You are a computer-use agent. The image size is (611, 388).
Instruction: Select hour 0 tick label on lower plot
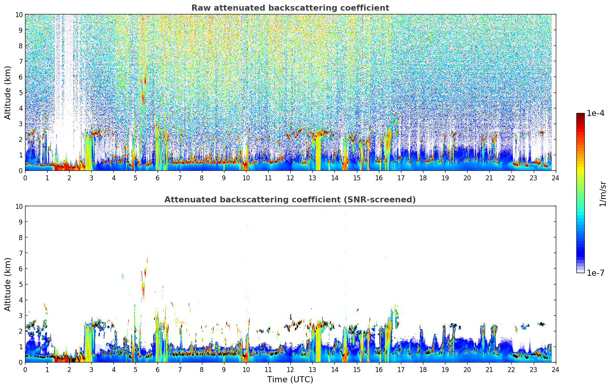pos(25,370)
